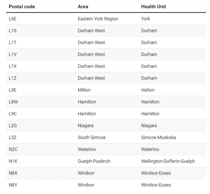Click the South Simcoe area cell
This screenshot has width=210, height=194.
click(x=92, y=138)
